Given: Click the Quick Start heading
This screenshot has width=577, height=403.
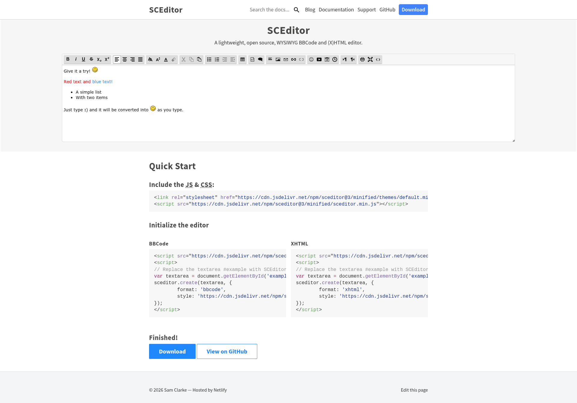Looking at the screenshot, I should pos(172,166).
